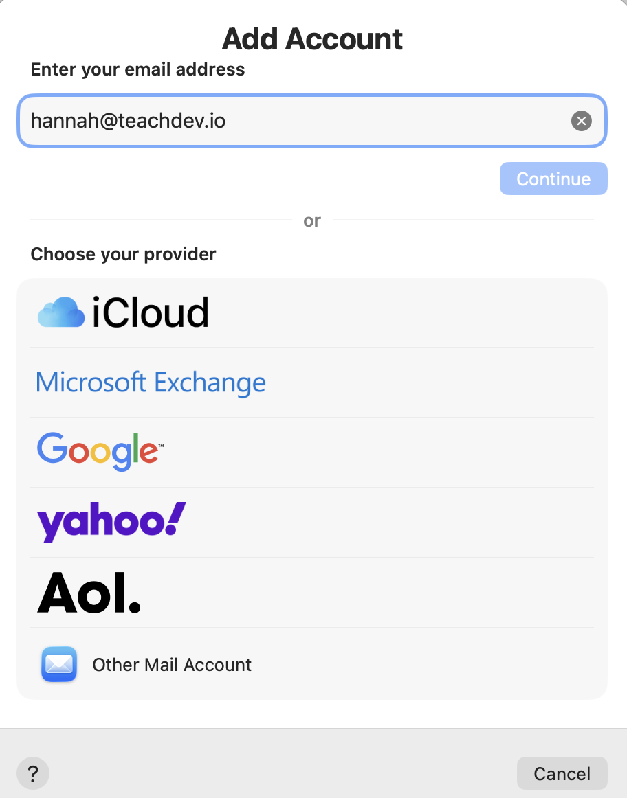Click the "Add Account" title
The width and height of the screenshot is (627, 798).
pyautogui.click(x=313, y=39)
